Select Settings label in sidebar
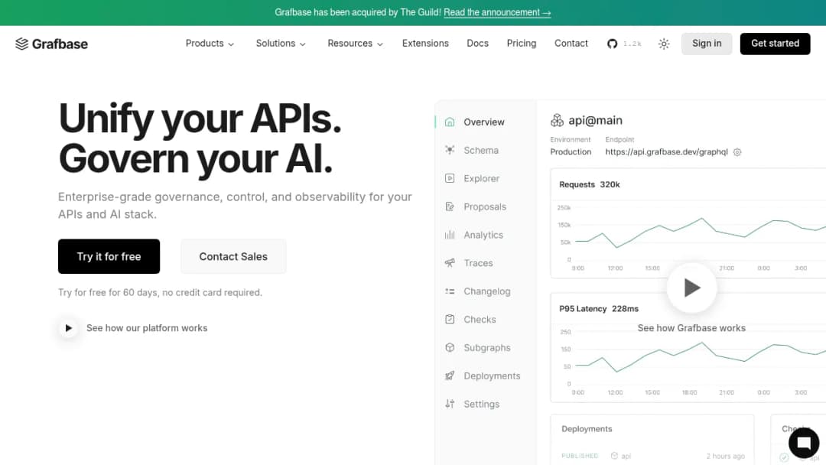826x465 pixels. [482, 404]
